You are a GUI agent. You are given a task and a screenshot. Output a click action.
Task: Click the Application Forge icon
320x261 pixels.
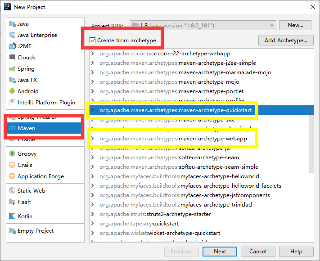click(12, 176)
